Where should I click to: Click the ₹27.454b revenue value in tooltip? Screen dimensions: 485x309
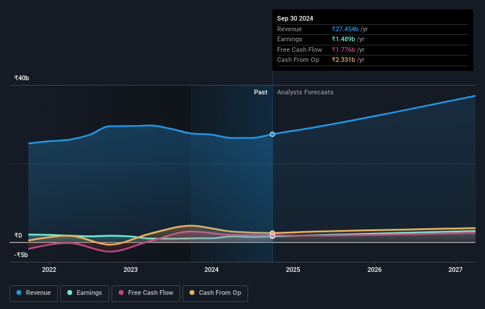click(x=345, y=29)
